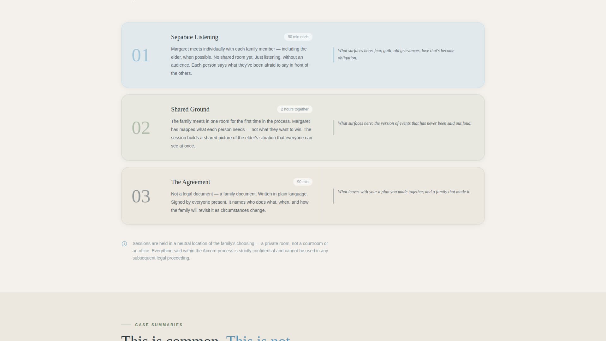Click the info icon near the confidentiality note
The height and width of the screenshot is (341, 606).
click(124, 244)
